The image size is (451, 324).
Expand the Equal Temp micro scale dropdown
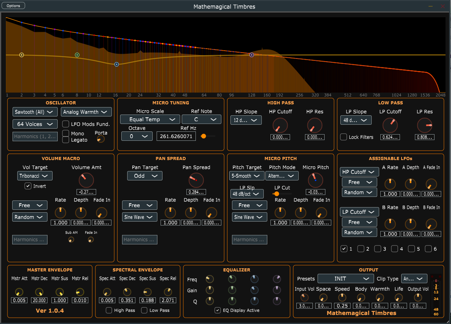tap(150, 119)
